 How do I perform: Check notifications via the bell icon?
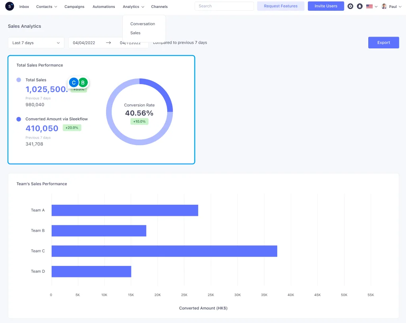pyautogui.click(x=360, y=6)
